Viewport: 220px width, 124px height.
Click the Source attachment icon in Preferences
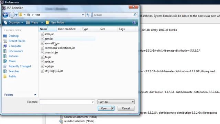pos(61,117)
